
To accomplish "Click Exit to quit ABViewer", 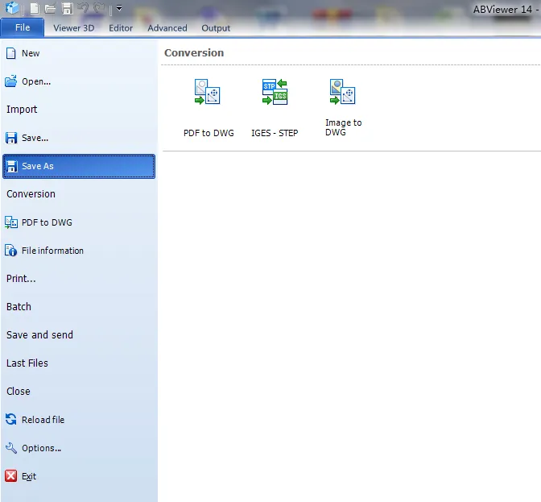I will (28, 476).
